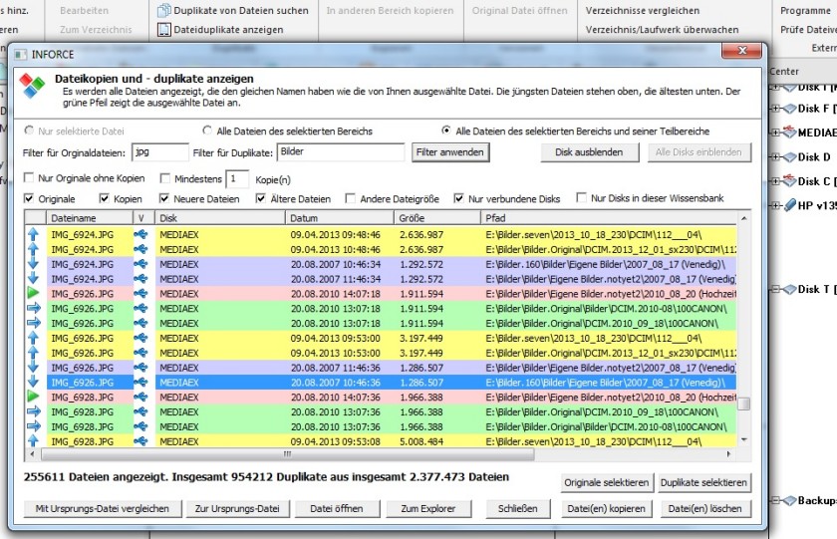Select 'Alle Dateien des selektierten Bereichs' radio button
Viewport: 837px width, 539px height.
(207, 131)
